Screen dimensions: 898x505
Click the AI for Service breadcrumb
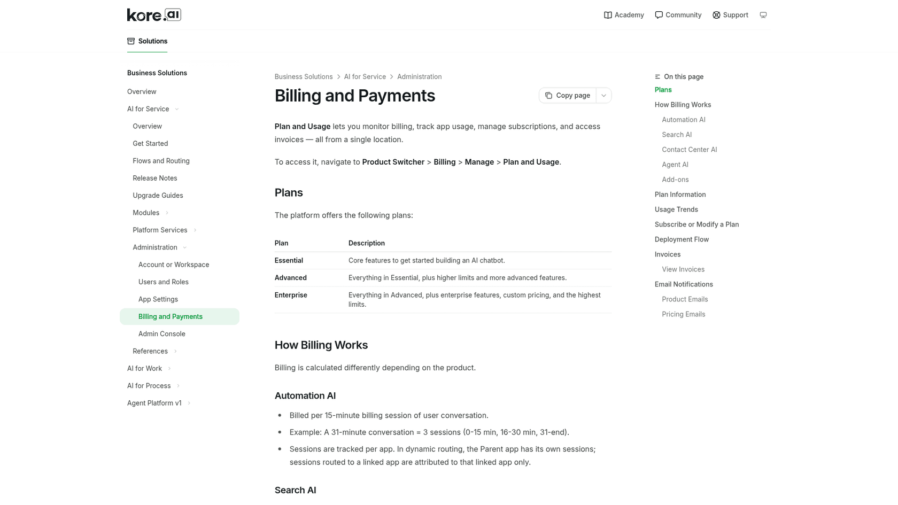click(x=365, y=77)
